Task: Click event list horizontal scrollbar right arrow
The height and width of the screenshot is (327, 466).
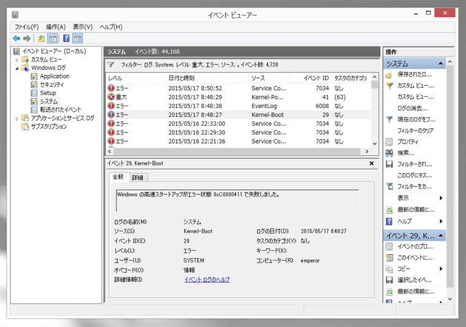Action: pos(367,152)
